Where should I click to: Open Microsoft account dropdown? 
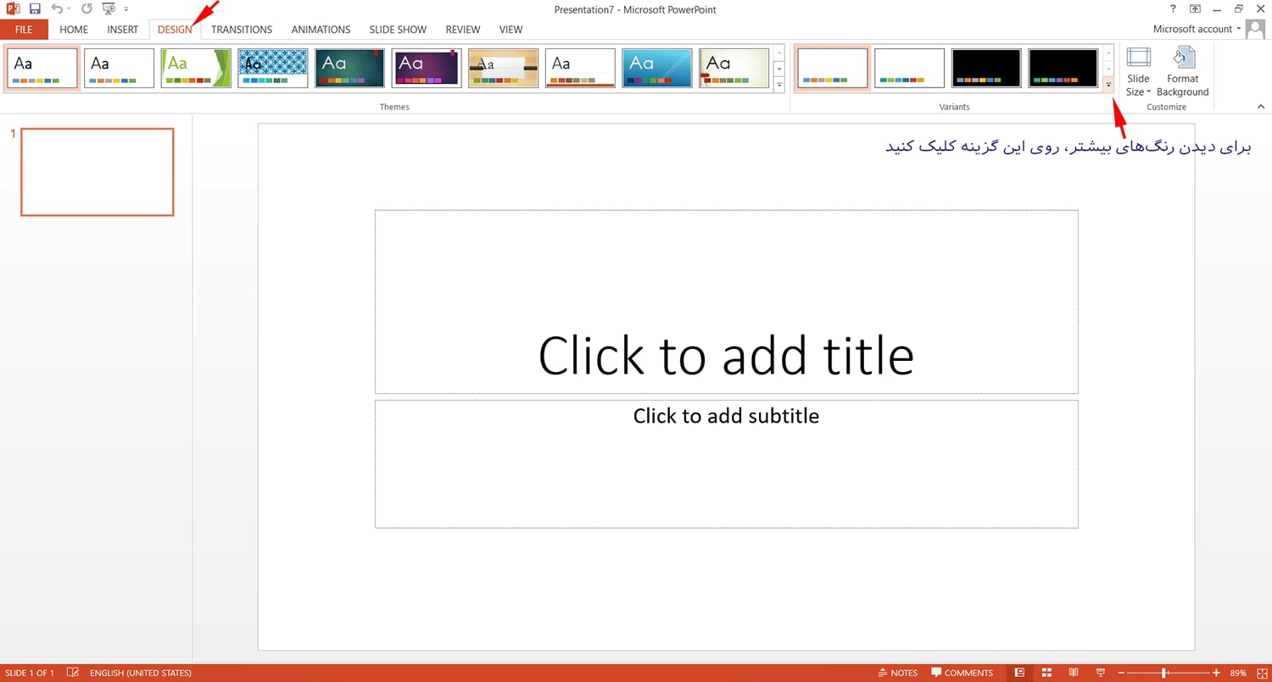coord(1197,29)
